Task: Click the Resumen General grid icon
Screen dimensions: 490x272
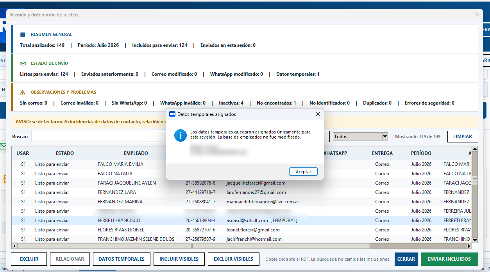Action: [23, 34]
